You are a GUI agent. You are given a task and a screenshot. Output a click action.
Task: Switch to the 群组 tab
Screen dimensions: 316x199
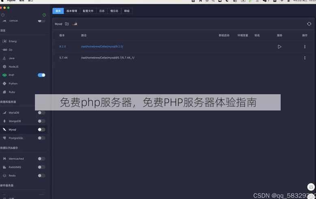click(127, 11)
